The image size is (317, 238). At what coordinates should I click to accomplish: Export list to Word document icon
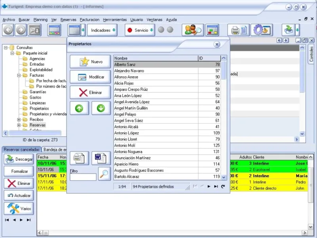101,158
